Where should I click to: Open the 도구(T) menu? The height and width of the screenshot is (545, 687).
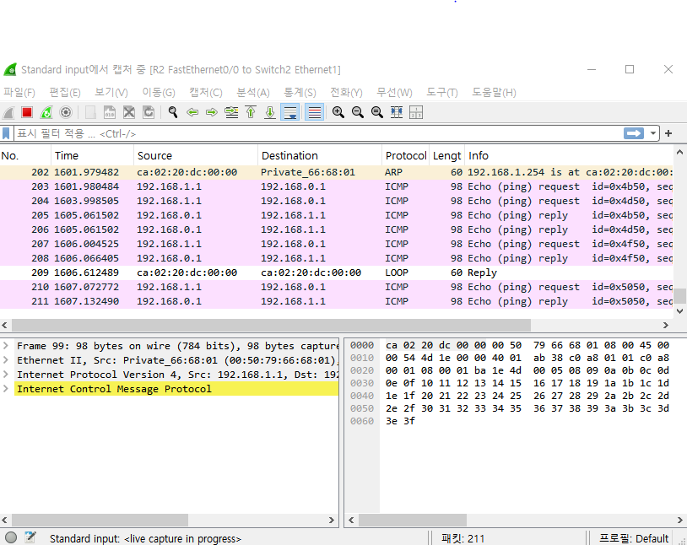[442, 93]
